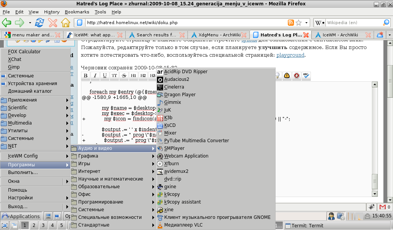Start Cinelerra video editor
This screenshot has width=393, height=230.
point(216,87)
